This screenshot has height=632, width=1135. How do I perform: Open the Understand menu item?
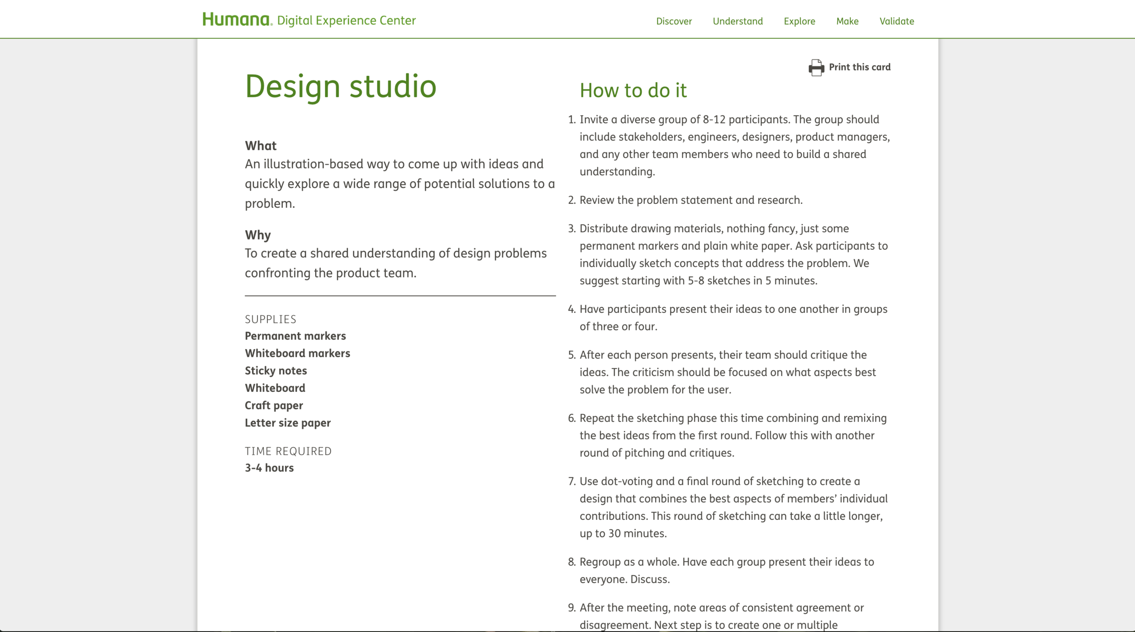point(738,21)
